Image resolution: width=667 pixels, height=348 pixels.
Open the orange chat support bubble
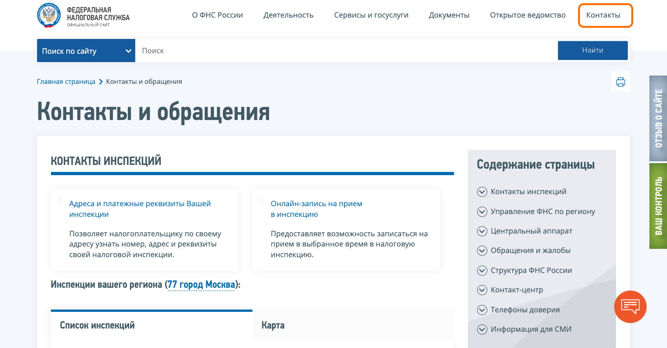pos(630,306)
